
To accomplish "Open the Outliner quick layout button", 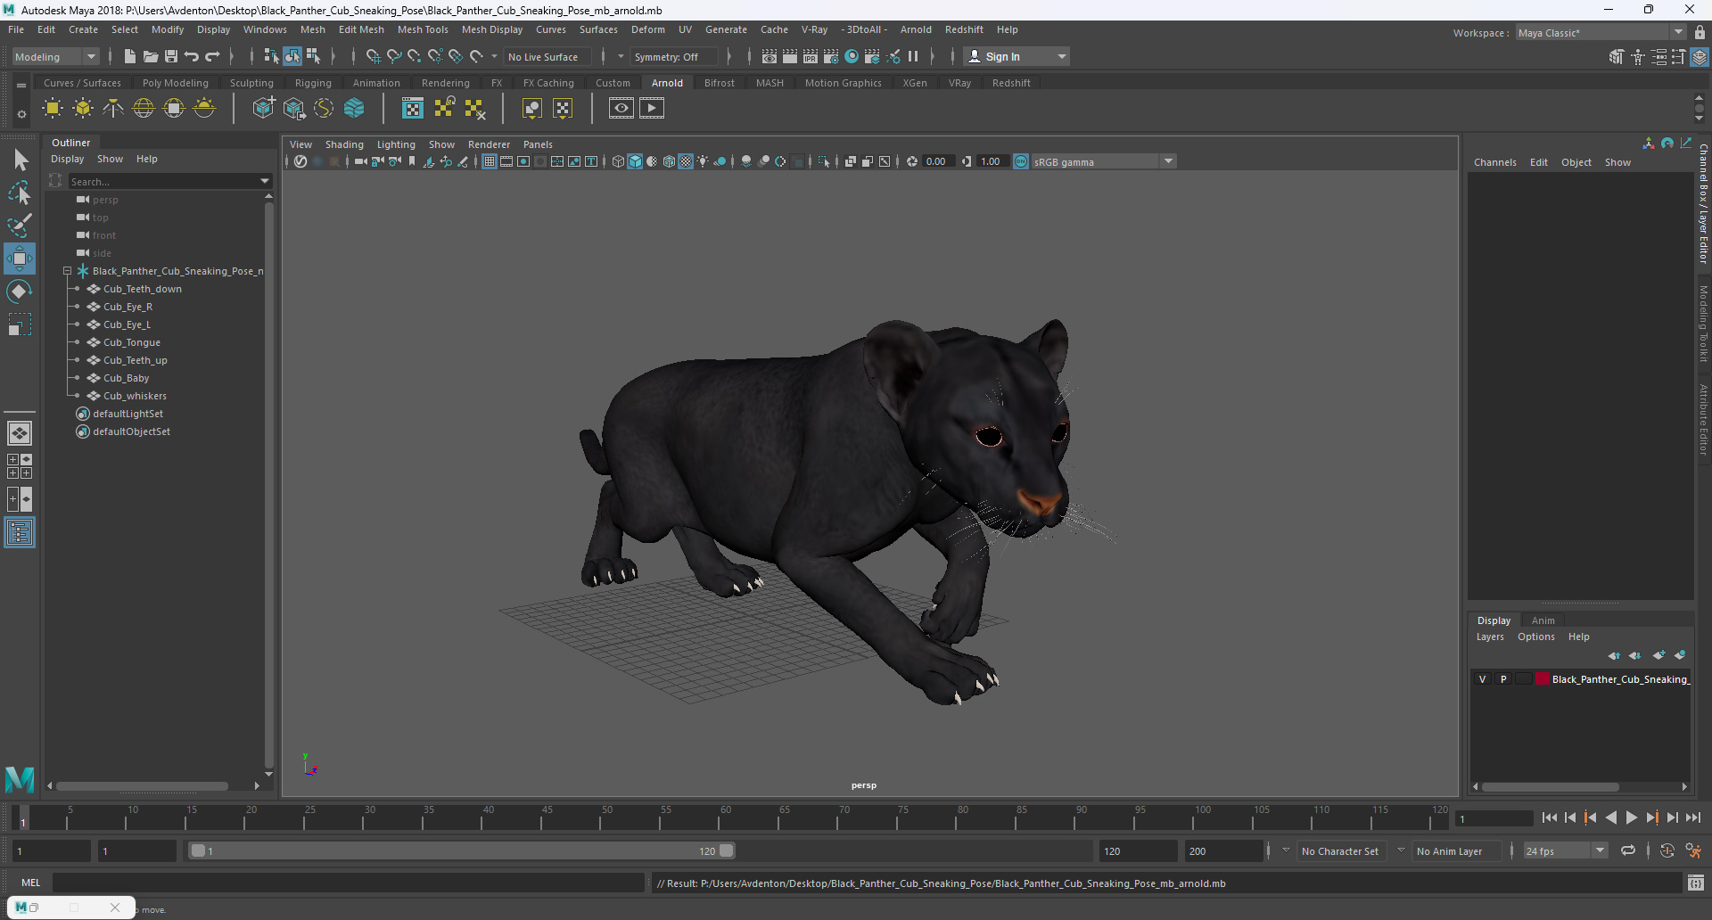I will [20, 532].
